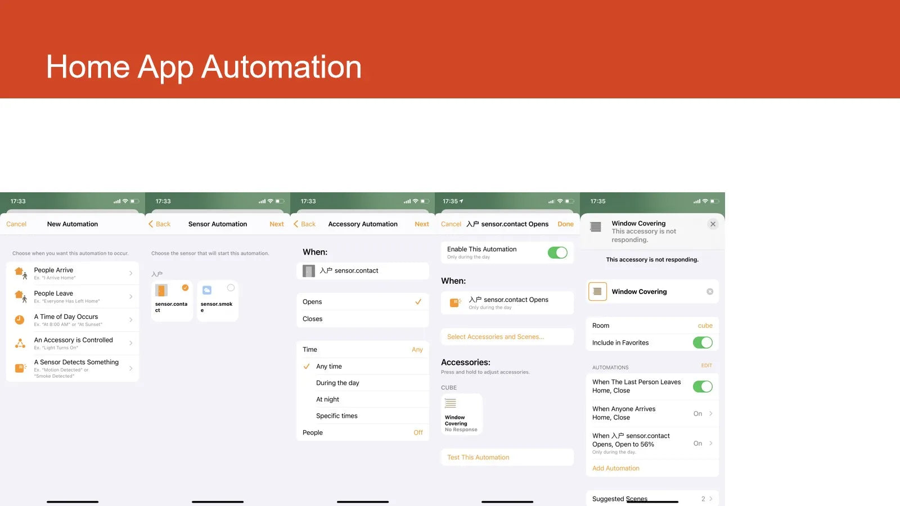900x506 pixels.
Task: Click the Window Covering name field icon
Action: point(597,292)
